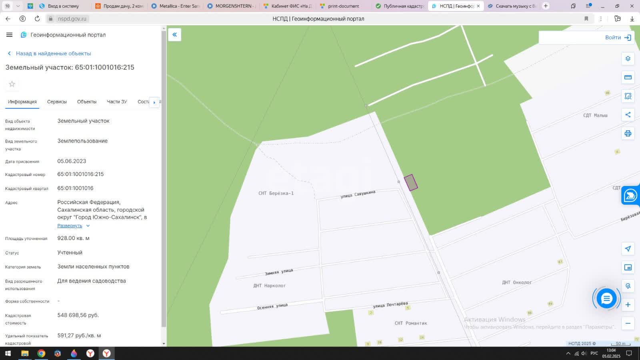Zoom out the map with minus button
This screenshot has height=360, width=640.
click(x=628, y=323)
